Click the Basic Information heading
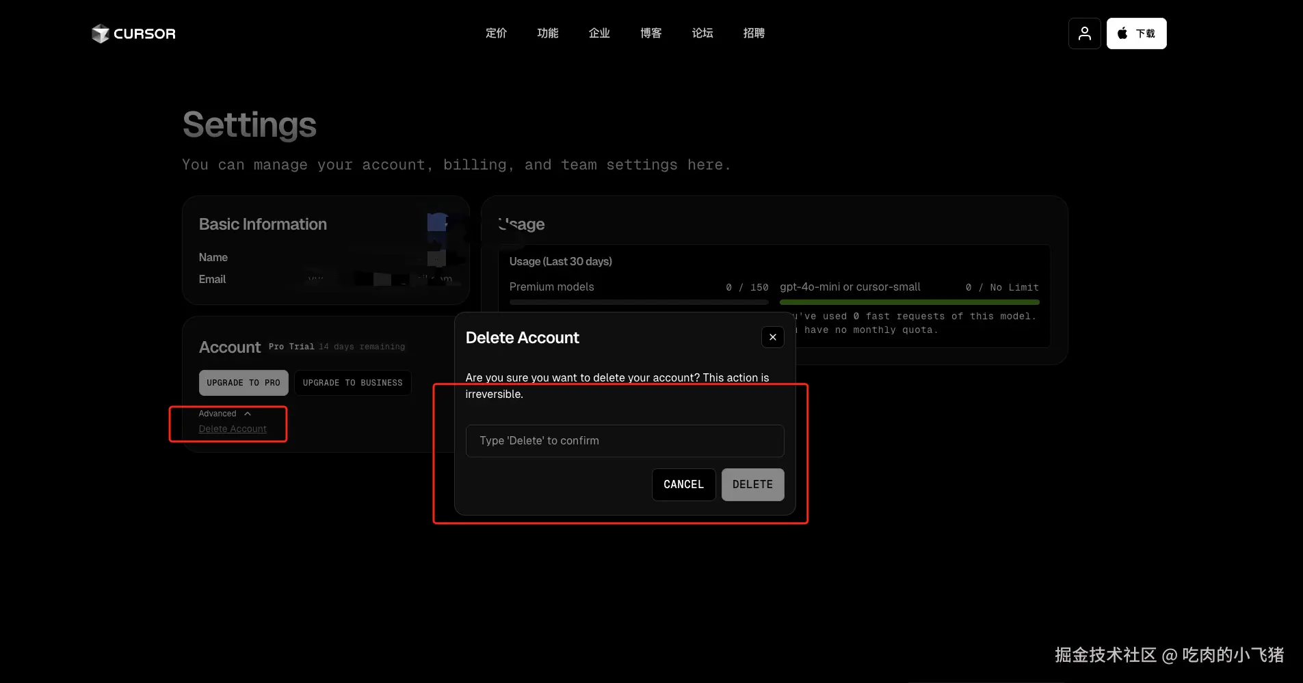Viewport: 1303px width, 683px height. click(263, 224)
